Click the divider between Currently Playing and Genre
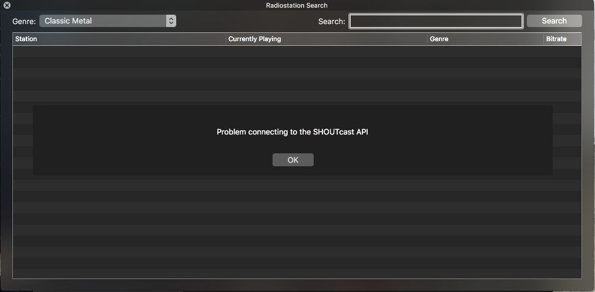The image size is (595, 292). click(427, 39)
